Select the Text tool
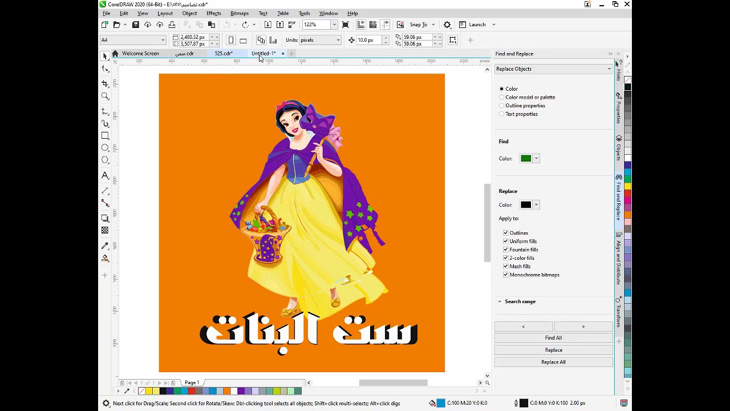Image resolution: width=730 pixels, height=411 pixels. point(105,176)
